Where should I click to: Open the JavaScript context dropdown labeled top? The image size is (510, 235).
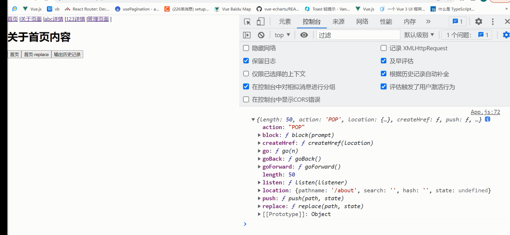[x=281, y=35]
